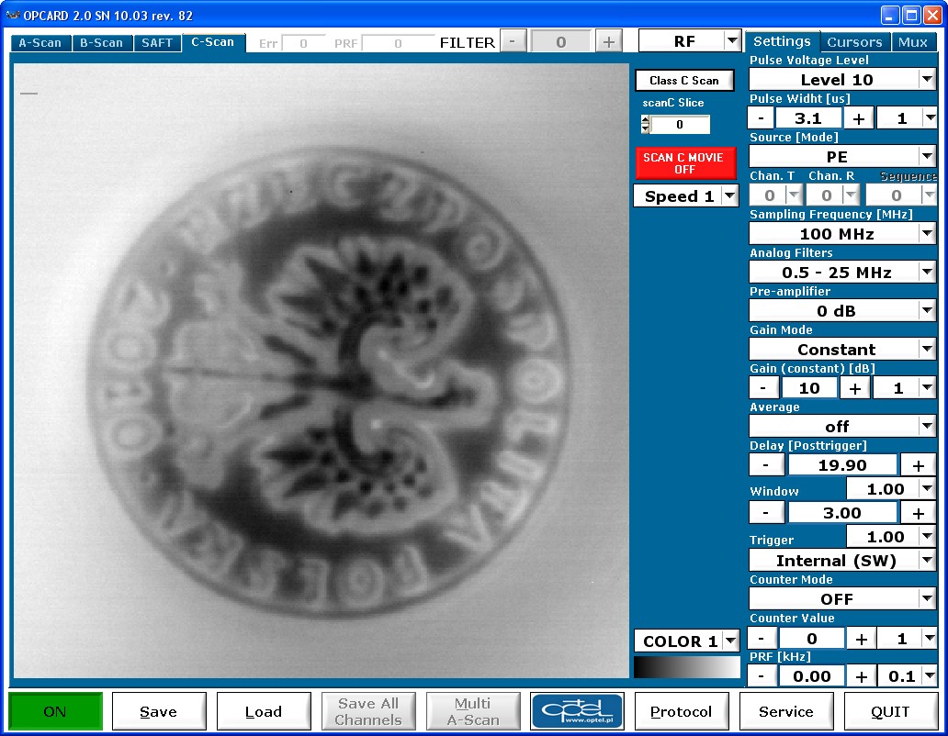The width and height of the screenshot is (948, 736).
Task: Select the SAFT tab
Action: click(157, 43)
